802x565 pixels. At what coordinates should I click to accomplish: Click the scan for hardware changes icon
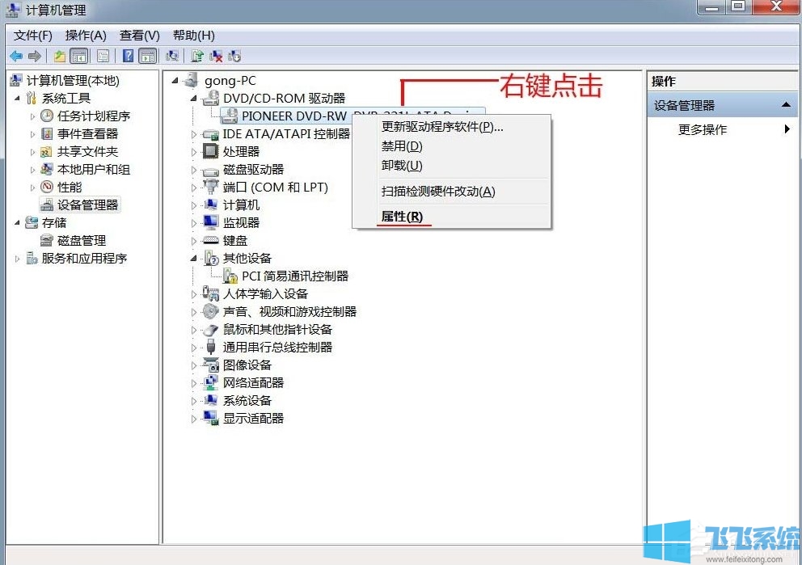tap(172, 55)
